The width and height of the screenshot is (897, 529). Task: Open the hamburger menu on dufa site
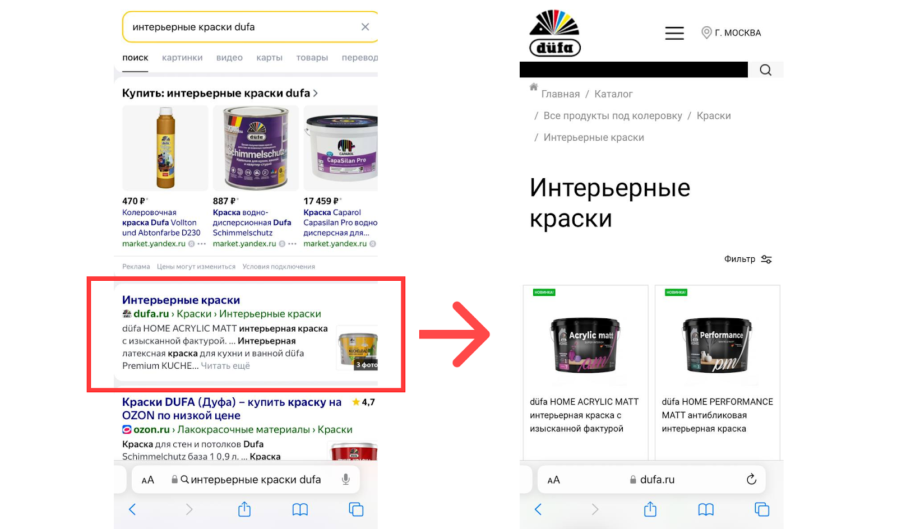coord(674,33)
